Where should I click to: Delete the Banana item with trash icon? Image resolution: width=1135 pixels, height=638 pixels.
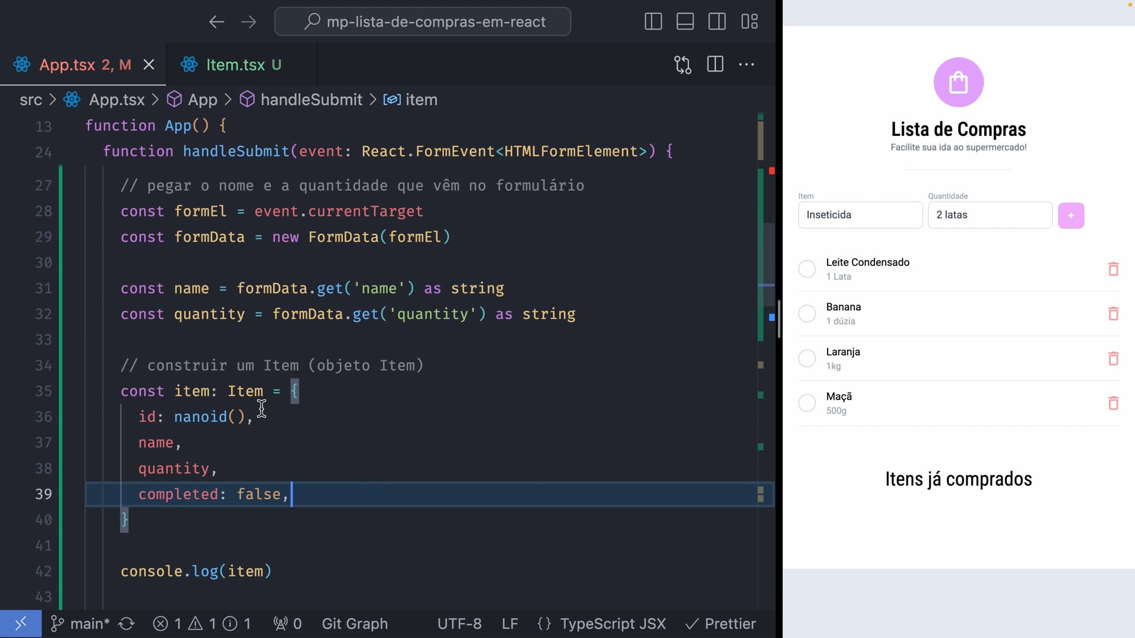point(1113,314)
